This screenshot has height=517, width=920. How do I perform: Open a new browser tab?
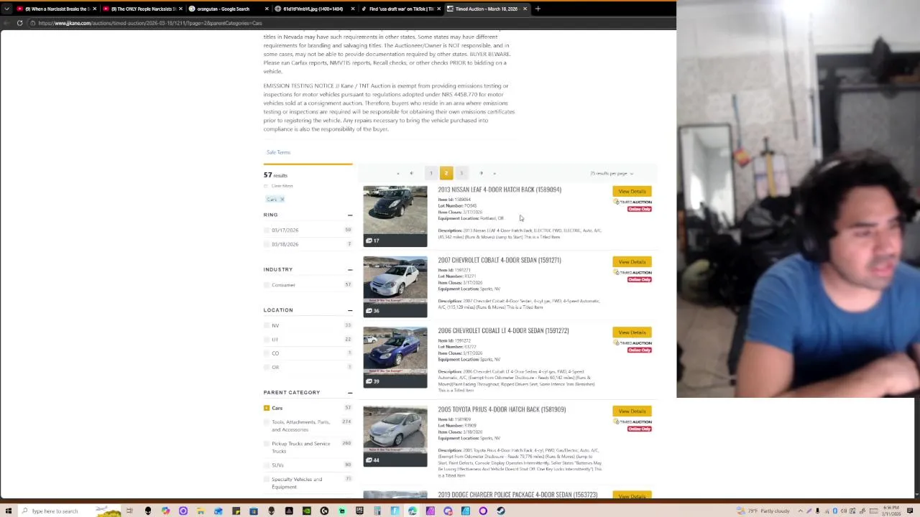[x=538, y=9]
